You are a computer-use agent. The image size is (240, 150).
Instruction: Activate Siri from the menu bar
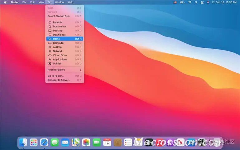pyautogui.click(x=208, y=2)
